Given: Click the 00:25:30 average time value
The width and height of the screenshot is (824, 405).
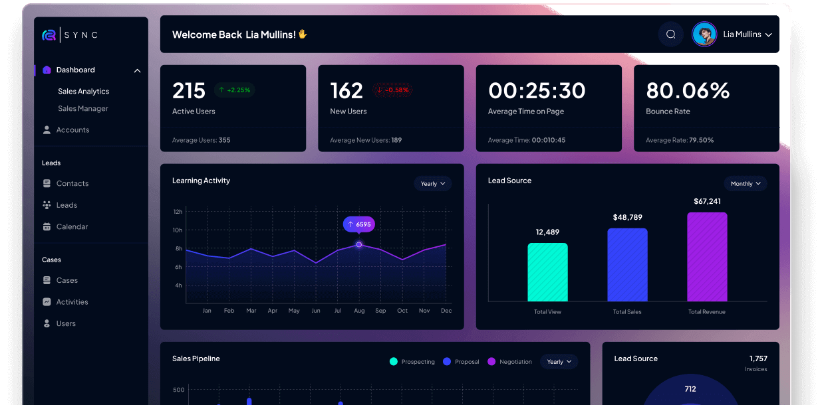Looking at the screenshot, I should tap(537, 90).
